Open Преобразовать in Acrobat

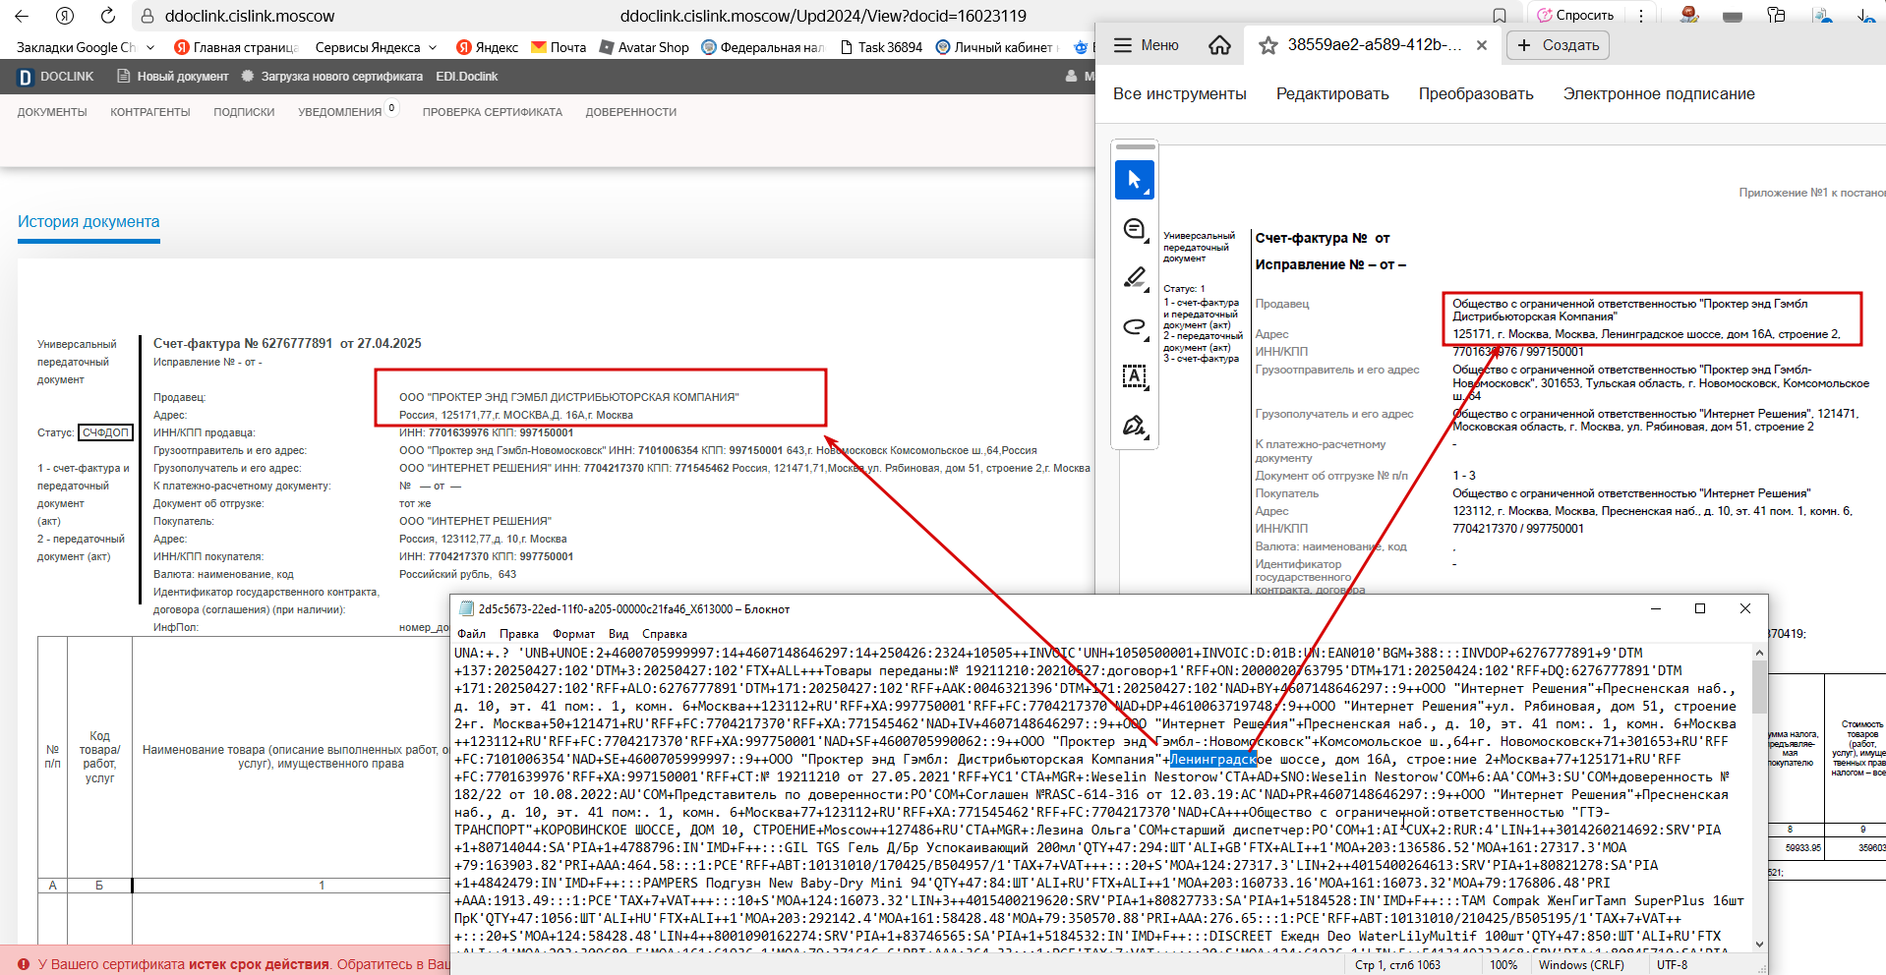1476,94
